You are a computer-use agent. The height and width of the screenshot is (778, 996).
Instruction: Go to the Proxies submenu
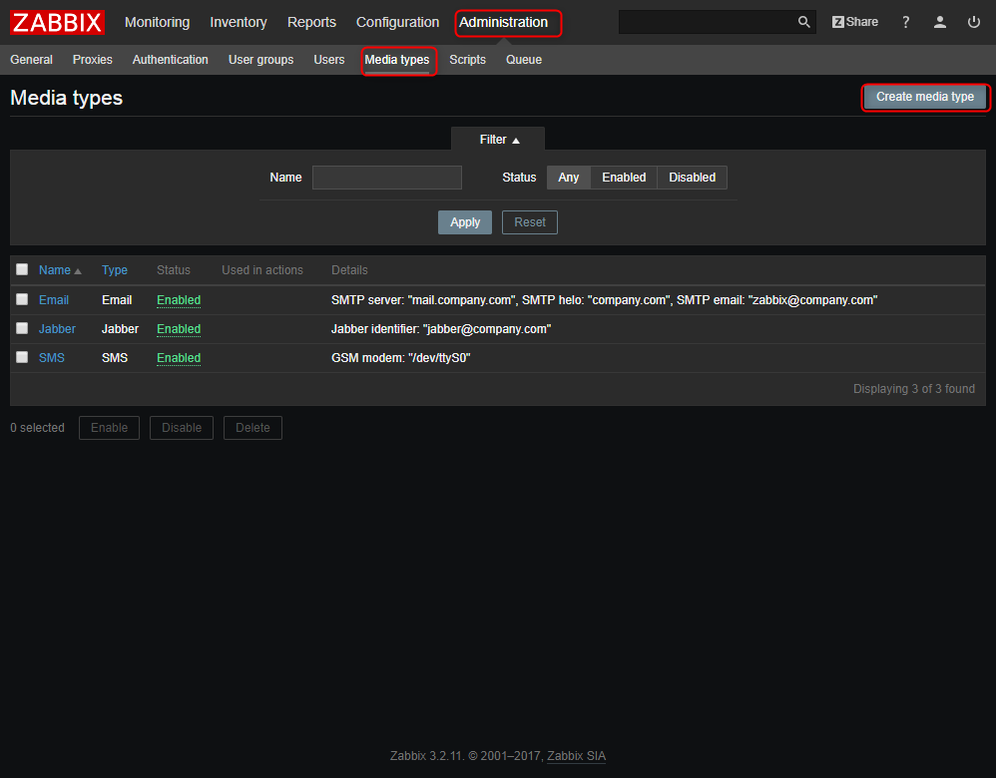[92, 60]
